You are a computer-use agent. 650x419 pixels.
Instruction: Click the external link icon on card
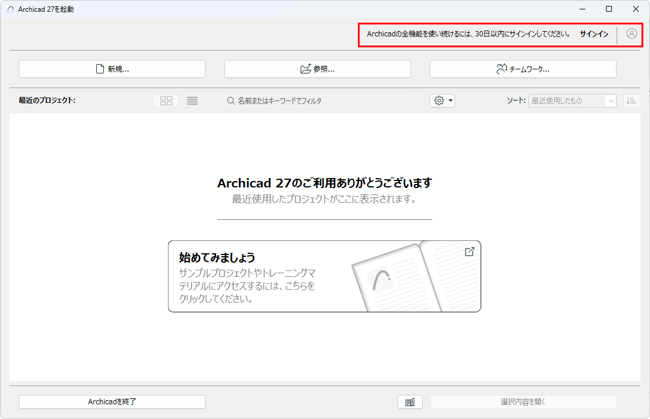[469, 252]
